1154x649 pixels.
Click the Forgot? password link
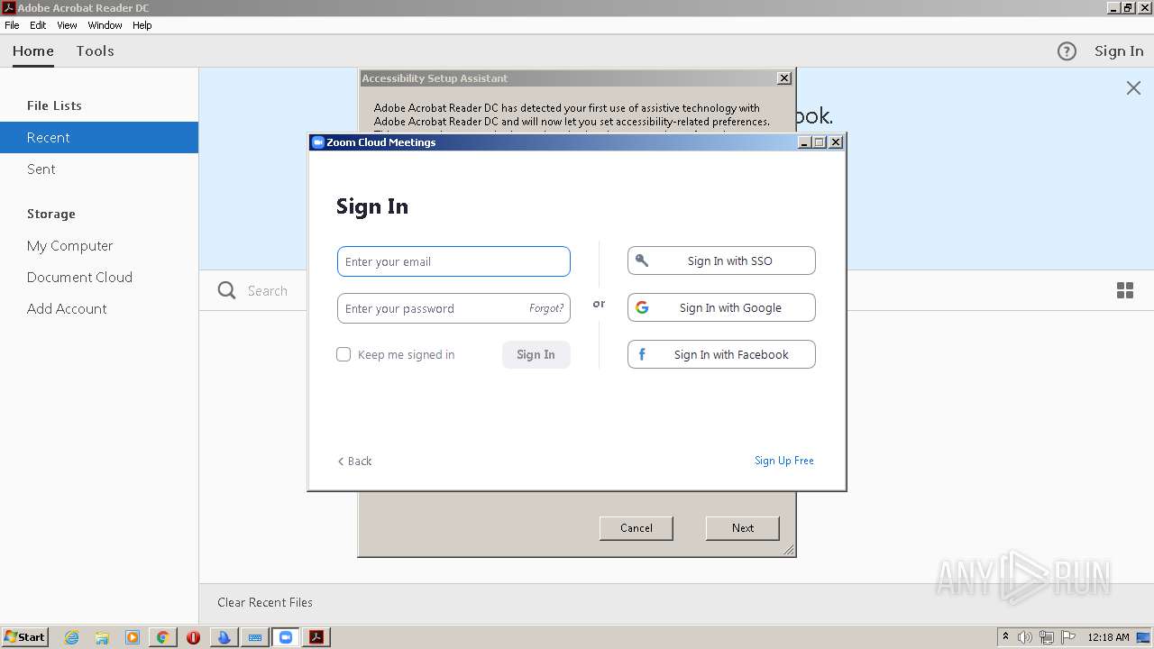tap(546, 308)
